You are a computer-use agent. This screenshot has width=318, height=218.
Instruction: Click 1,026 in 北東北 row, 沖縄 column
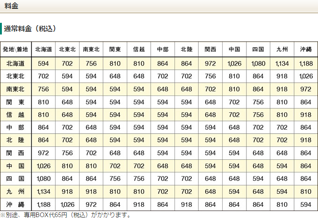306,76
